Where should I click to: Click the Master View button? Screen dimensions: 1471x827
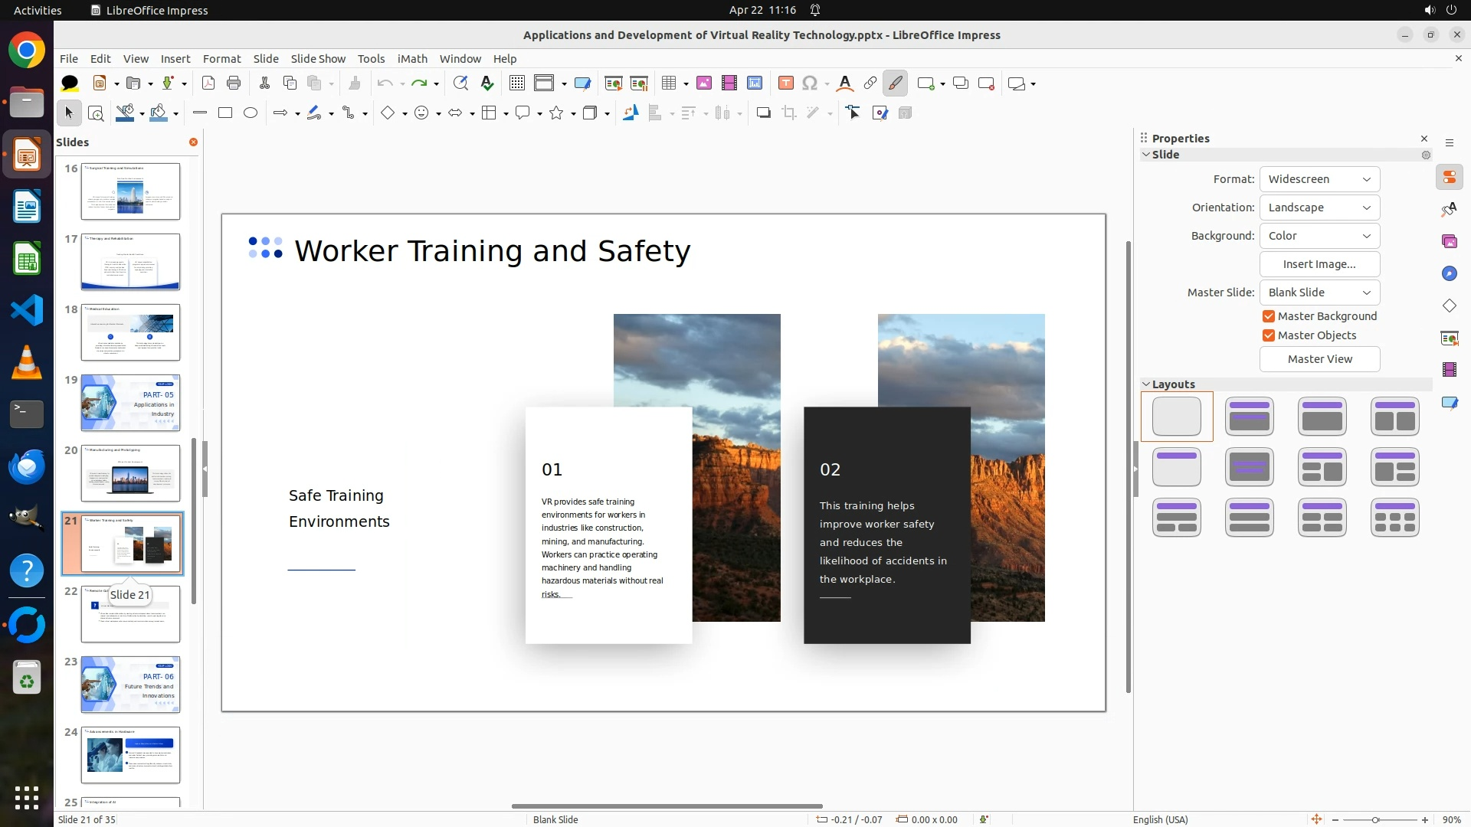(x=1319, y=359)
